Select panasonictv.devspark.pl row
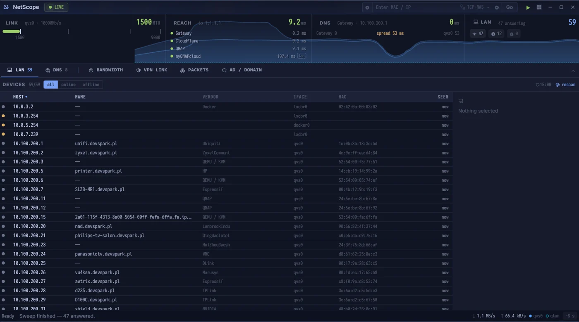The height and width of the screenshot is (322, 579). 226,254
